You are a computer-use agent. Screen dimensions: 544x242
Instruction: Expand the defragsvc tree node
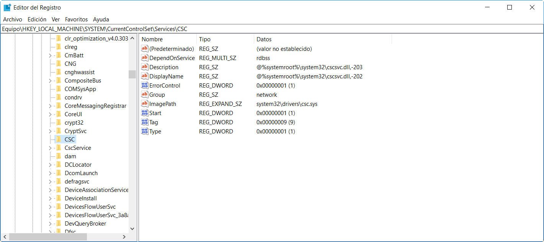point(50,182)
